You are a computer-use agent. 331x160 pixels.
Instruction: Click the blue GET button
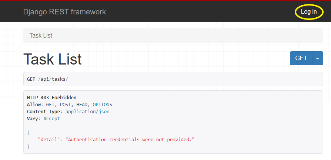301,58
